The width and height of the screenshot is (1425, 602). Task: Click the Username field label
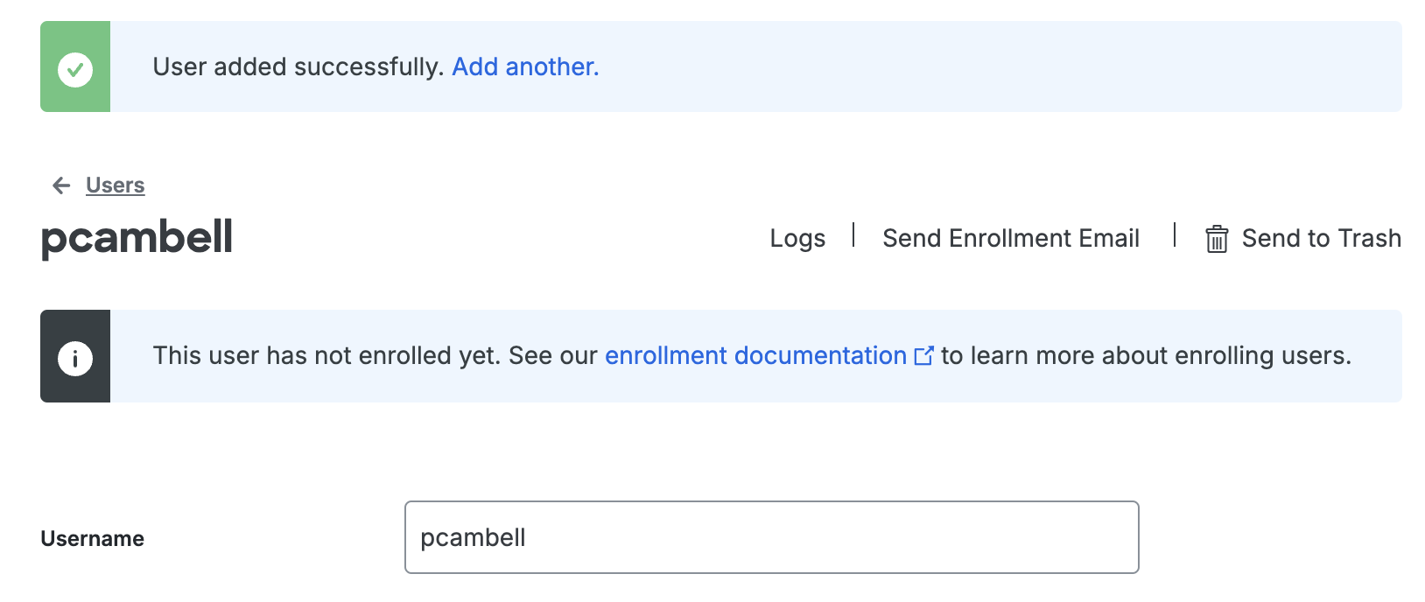pyautogui.click(x=93, y=539)
